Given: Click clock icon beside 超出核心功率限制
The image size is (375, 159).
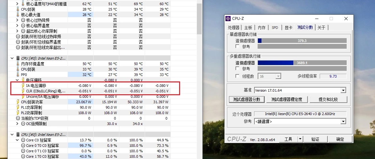Looking at the screenshot, I should [x=23, y=31].
